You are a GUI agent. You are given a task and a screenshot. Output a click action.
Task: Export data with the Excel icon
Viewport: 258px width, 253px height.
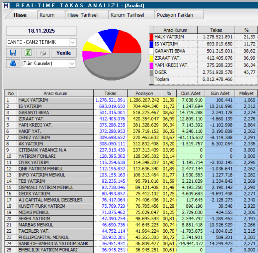[x=28, y=53]
